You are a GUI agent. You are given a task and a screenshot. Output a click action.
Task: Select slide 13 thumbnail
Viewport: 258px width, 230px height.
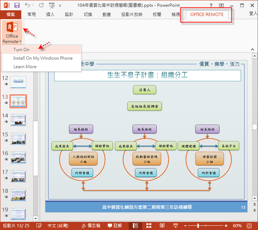[18, 101]
